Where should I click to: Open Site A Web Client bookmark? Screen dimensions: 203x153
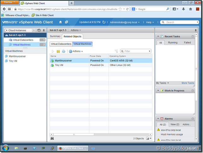(43, 15)
